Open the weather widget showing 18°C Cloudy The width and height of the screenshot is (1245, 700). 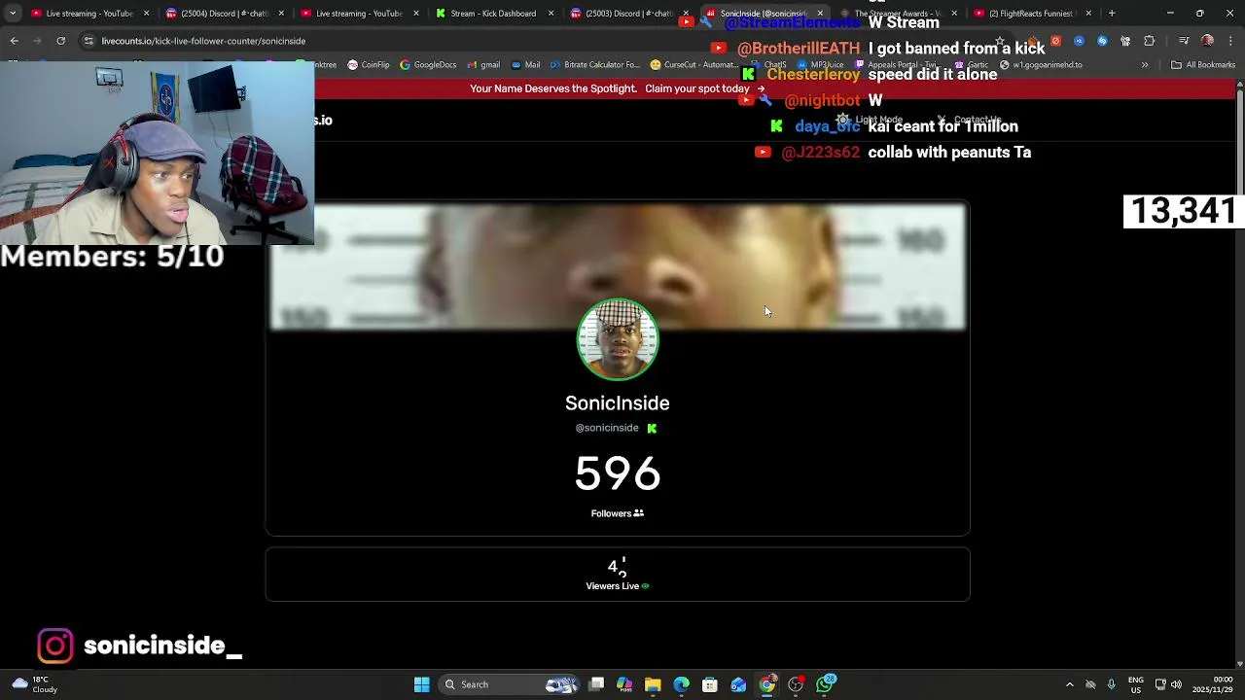point(34,684)
